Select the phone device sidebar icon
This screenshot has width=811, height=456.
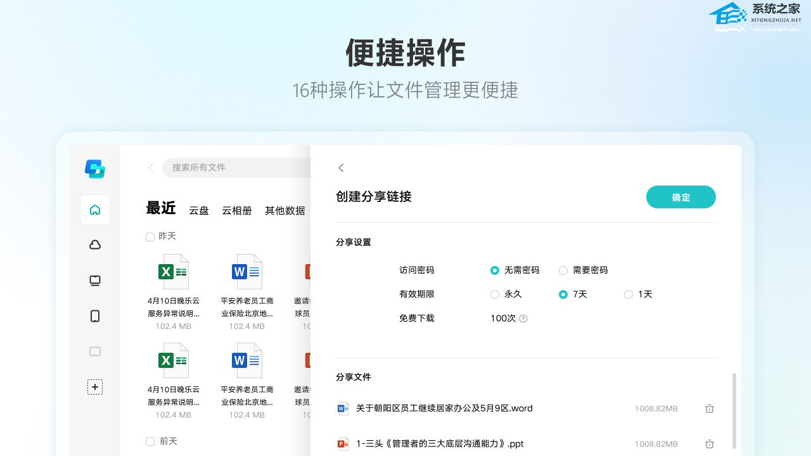click(95, 316)
